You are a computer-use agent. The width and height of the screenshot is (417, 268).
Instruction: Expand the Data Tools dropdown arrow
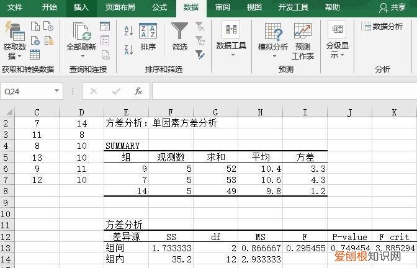click(233, 55)
